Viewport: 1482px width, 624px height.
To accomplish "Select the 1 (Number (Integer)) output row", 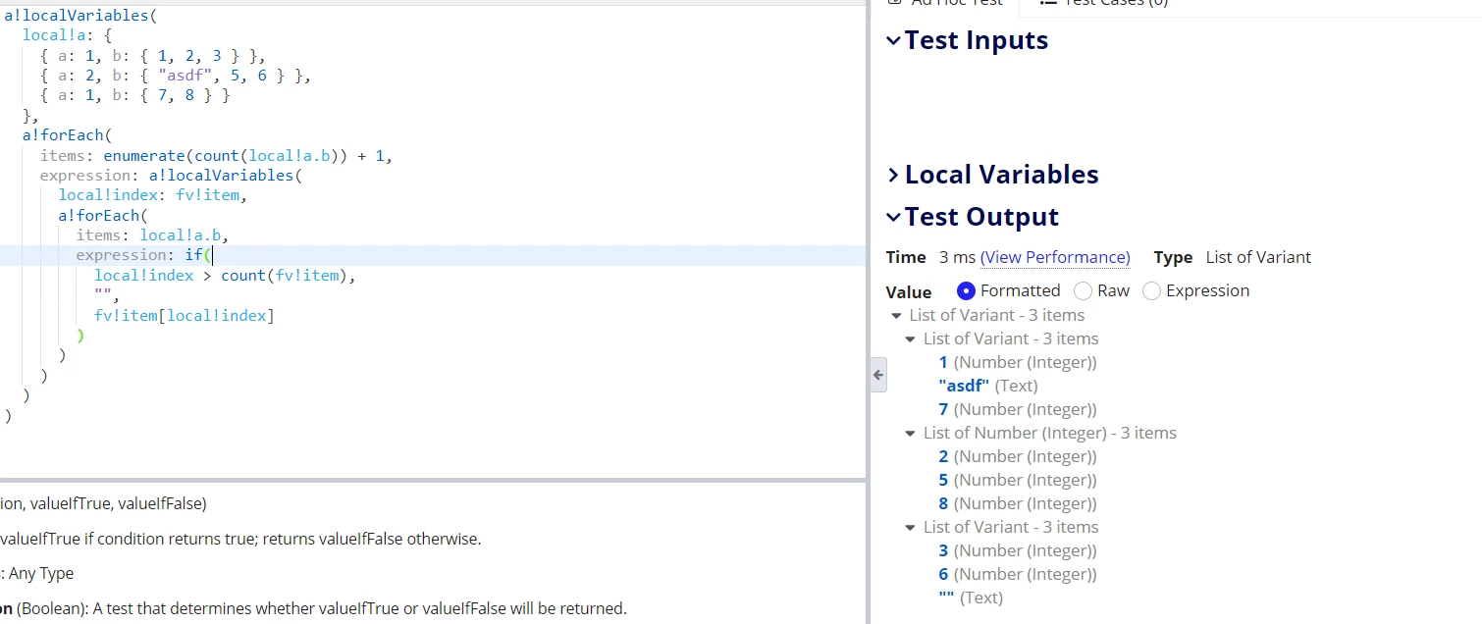I will click(1018, 362).
